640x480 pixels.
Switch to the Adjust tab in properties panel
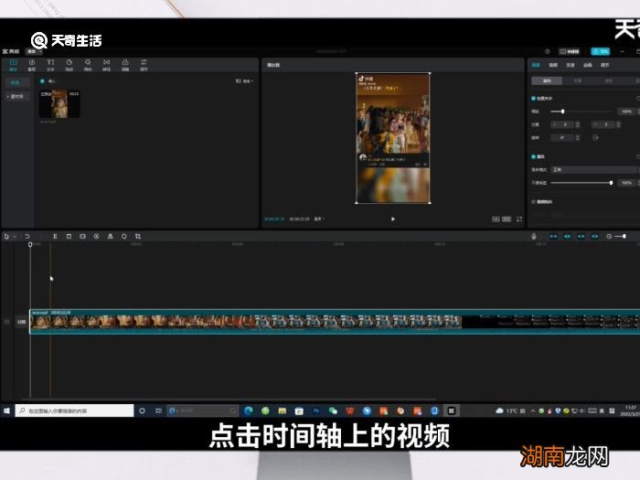(605, 65)
